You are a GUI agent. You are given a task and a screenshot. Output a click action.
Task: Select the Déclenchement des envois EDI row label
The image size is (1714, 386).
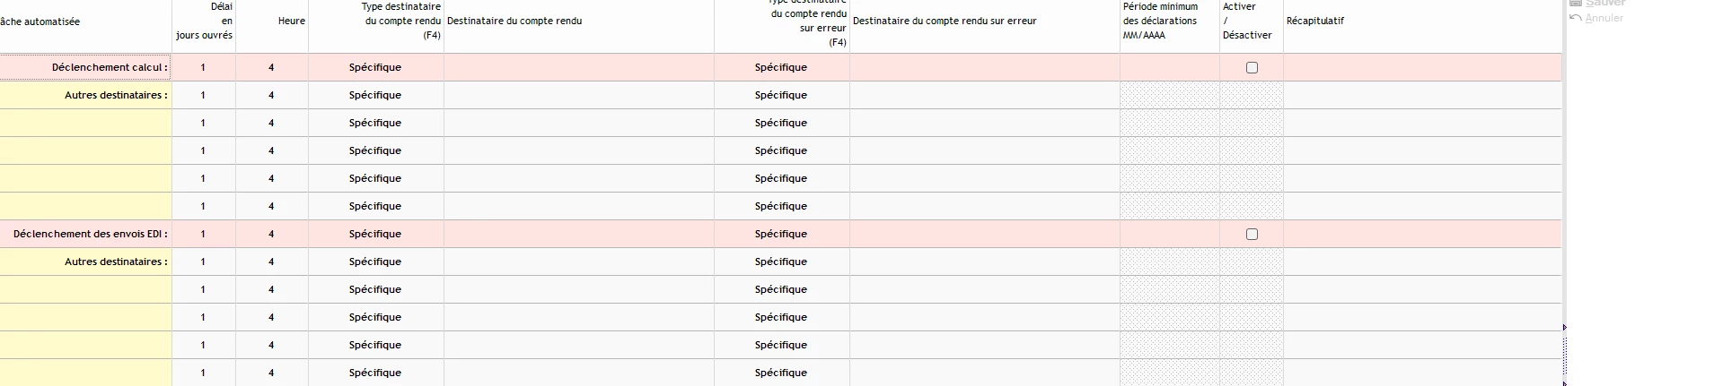coord(91,234)
